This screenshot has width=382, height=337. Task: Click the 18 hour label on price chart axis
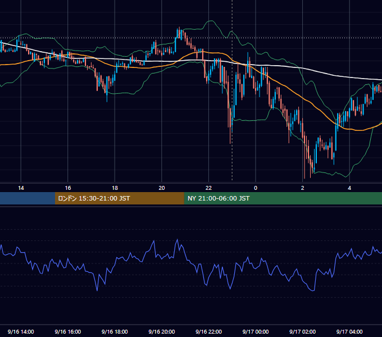[x=115, y=188]
